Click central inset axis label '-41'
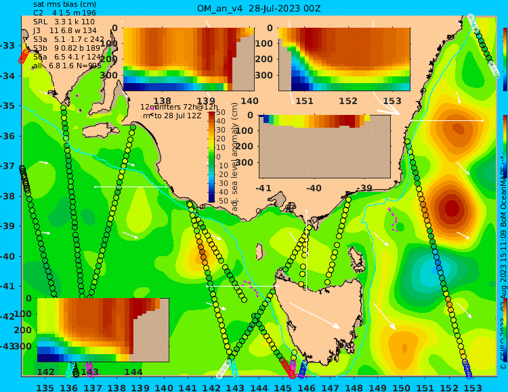Screen dimensions: 508x392 (x=263, y=188)
